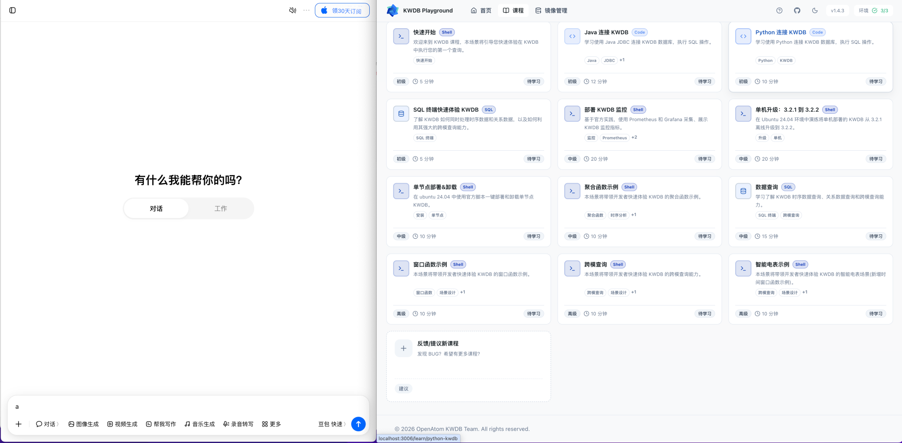
Task: Click the help question-mark icon
Action: 779,10
